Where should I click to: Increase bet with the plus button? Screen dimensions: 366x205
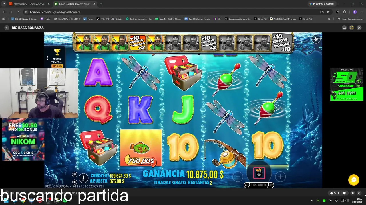[x=280, y=177]
